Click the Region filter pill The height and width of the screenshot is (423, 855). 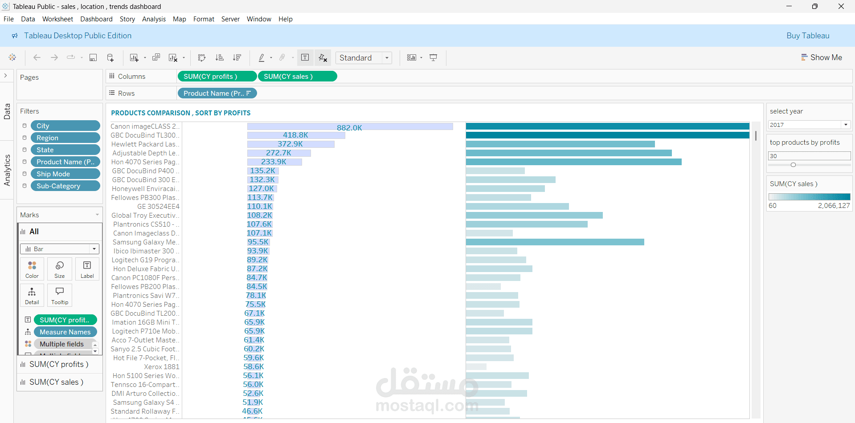coord(65,138)
